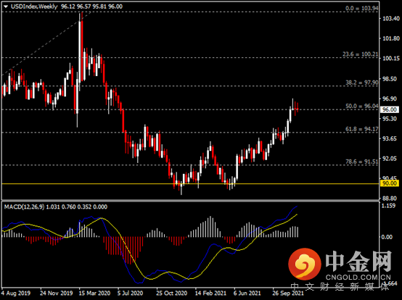
Task: Click the 98.50 price axis value
Action: tap(390, 79)
